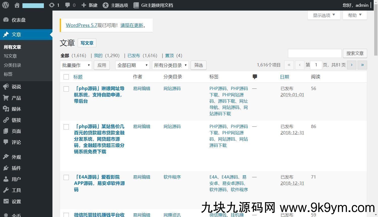The width and height of the screenshot is (378, 217).
Task: Open comments bubble icon in admin bar
Action: (68, 5)
